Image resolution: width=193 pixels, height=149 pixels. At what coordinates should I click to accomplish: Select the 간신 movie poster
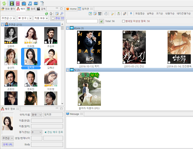coord(134,47)
